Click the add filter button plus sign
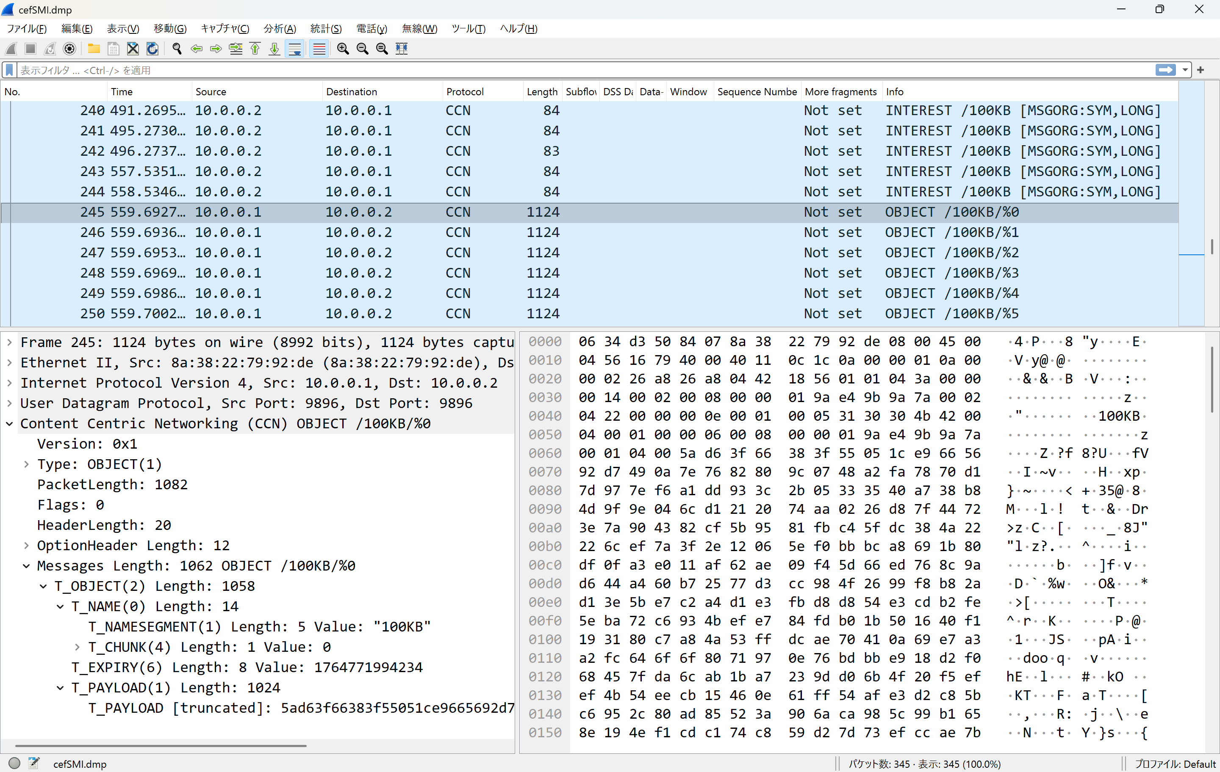Screen dimensions: 1220x772 [x=1200, y=70]
